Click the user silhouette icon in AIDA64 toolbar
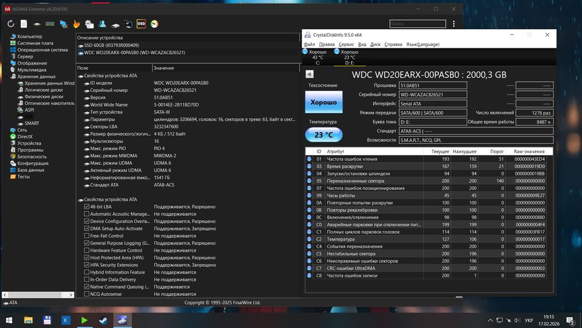 102,24
